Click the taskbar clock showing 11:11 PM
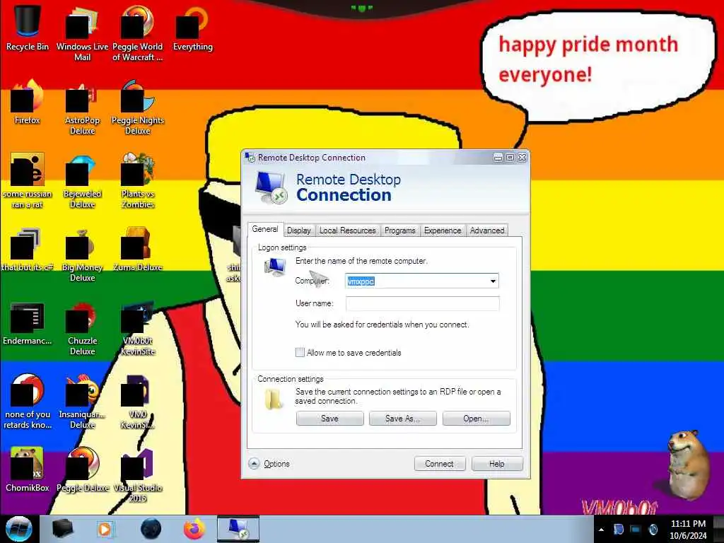 click(688, 530)
